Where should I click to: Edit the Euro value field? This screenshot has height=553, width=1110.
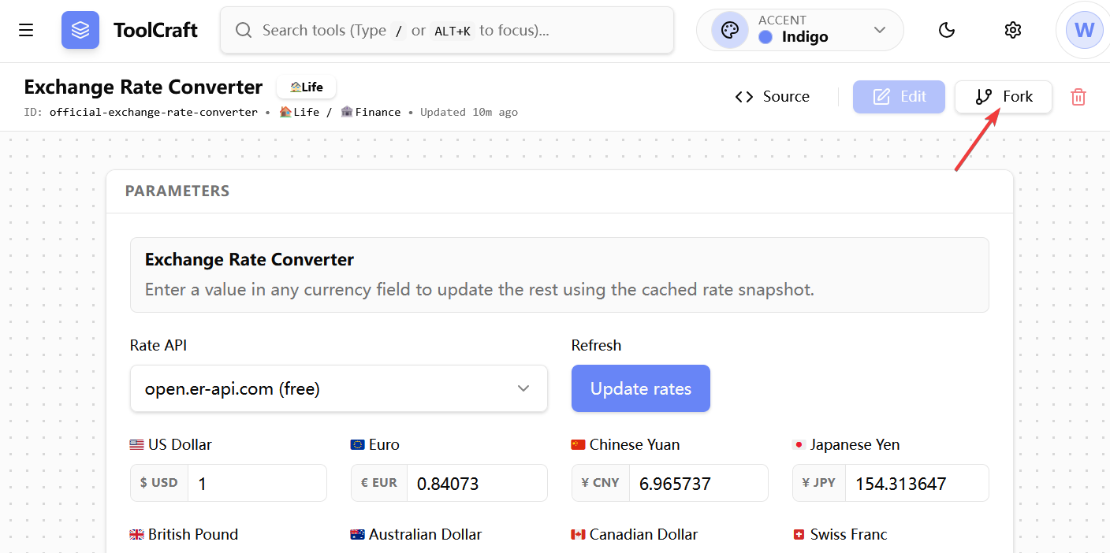(x=476, y=483)
